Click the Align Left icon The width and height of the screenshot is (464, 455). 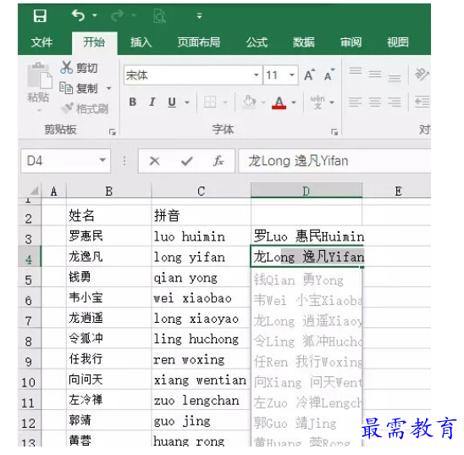click(356, 103)
